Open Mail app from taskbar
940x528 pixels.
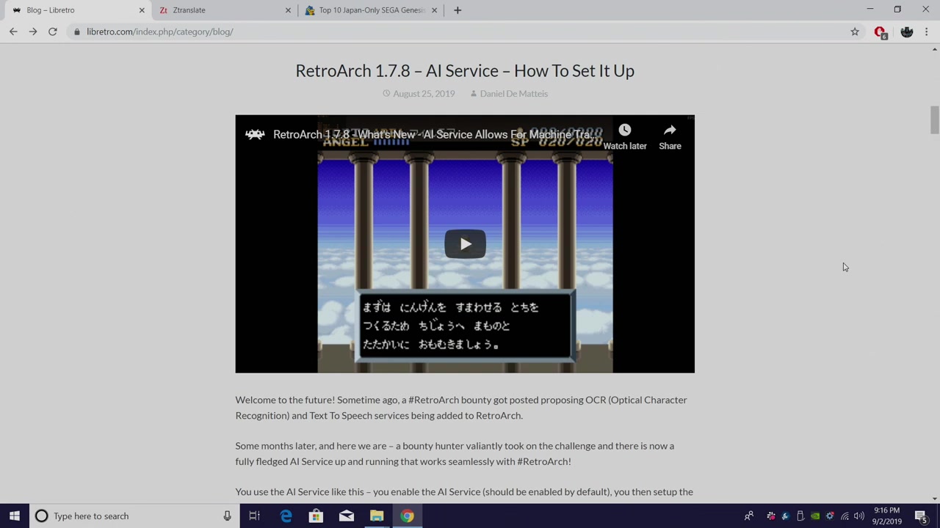pos(347,516)
